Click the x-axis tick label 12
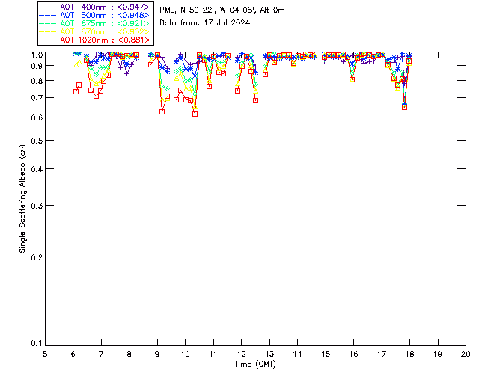The image size is (479, 383). pos(241,353)
